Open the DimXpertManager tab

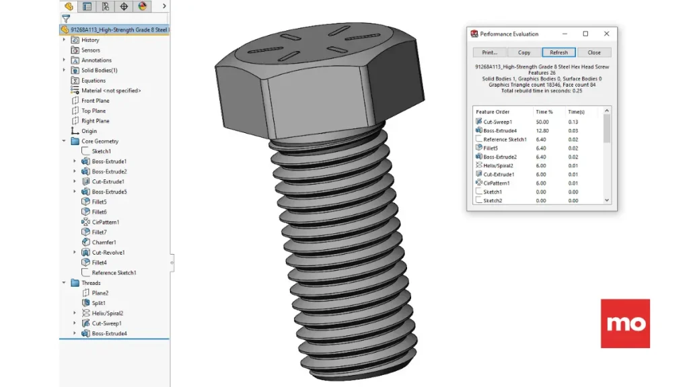(124, 6)
